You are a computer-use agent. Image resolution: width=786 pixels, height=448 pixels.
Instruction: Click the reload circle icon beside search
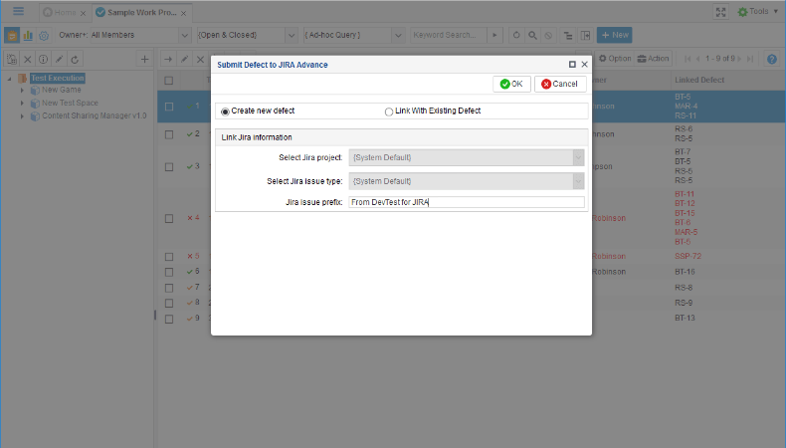click(x=516, y=35)
